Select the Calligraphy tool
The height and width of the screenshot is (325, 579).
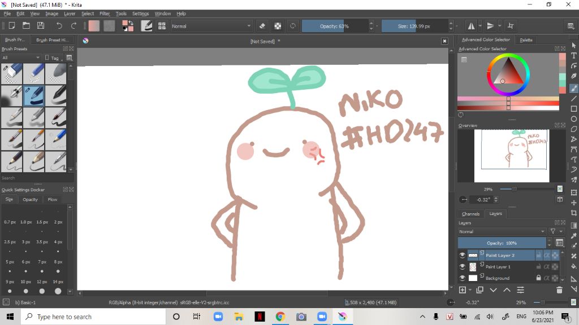(574, 76)
